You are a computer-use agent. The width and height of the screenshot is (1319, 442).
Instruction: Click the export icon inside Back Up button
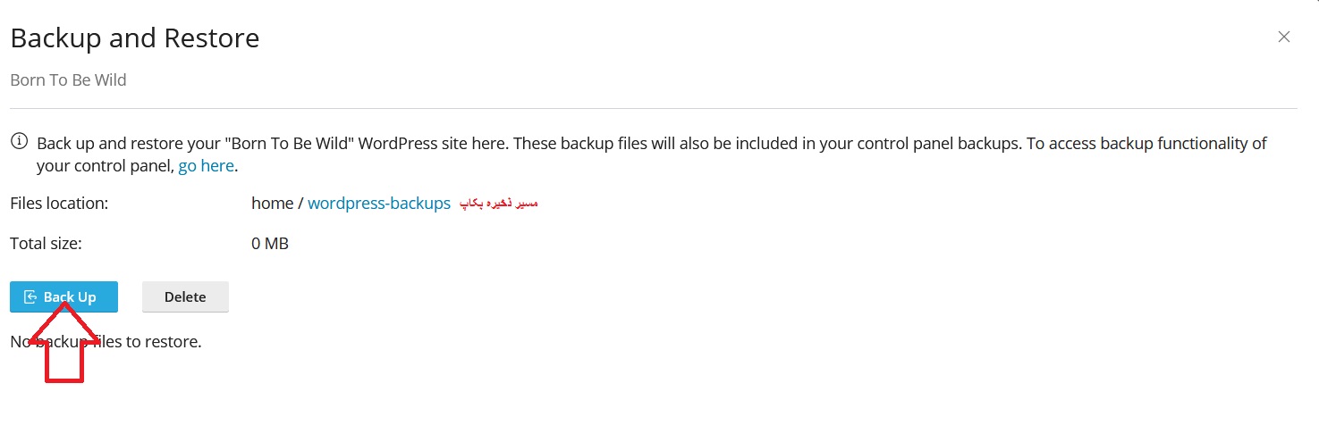tap(30, 297)
